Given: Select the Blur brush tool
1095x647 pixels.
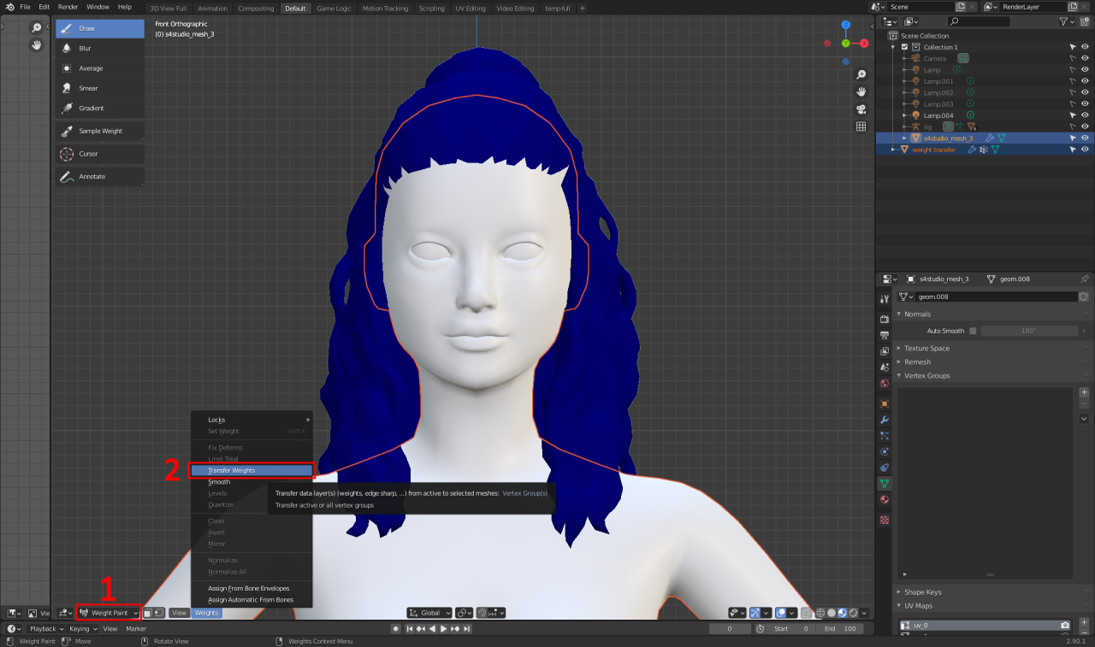Looking at the screenshot, I should 100,48.
